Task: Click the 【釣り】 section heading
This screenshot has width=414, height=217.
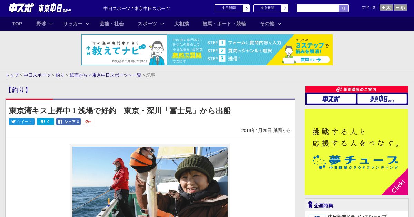Action: pos(18,90)
